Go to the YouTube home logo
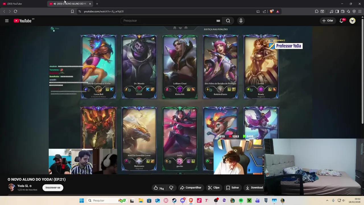 coord(22,20)
